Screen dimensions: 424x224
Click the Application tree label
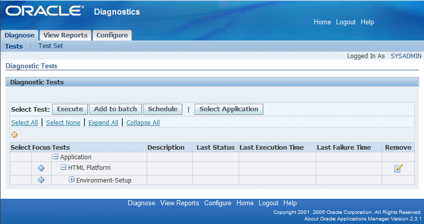(76, 157)
